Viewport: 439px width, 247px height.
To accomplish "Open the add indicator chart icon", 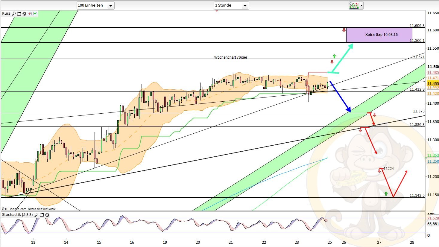I will (x=354, y=5).
